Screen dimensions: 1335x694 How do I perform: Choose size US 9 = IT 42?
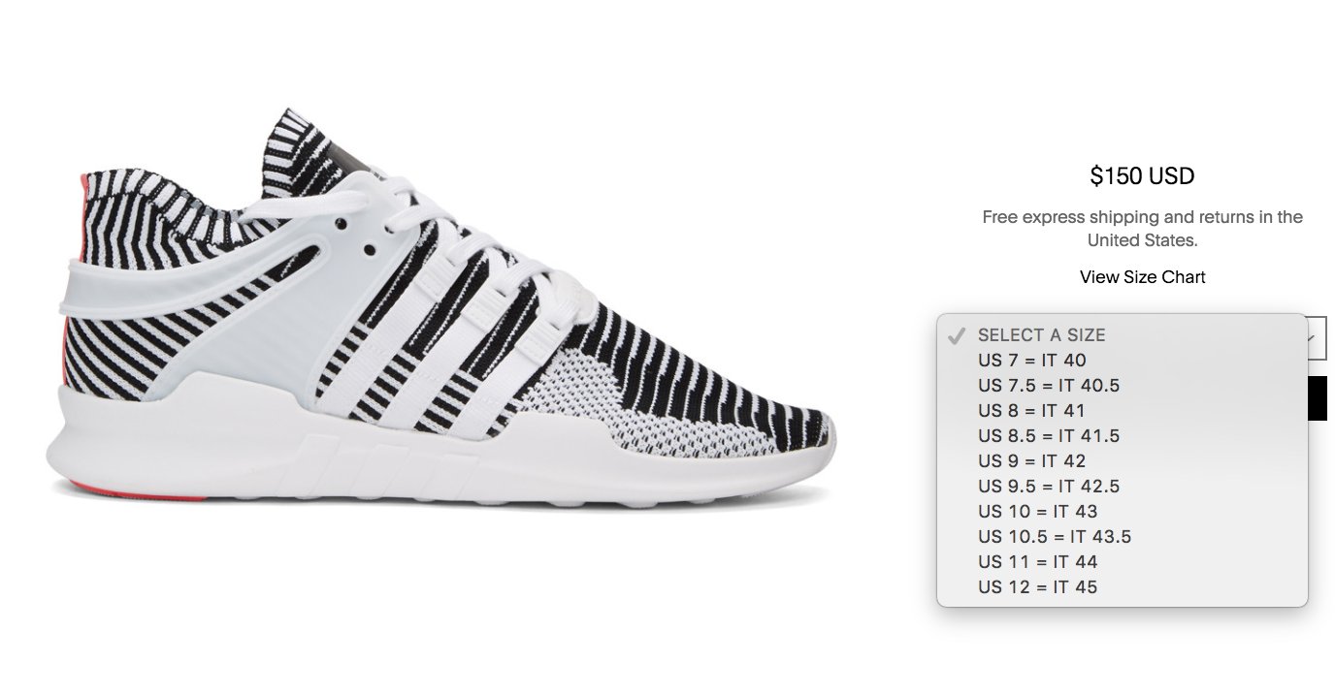[1122, 460]
